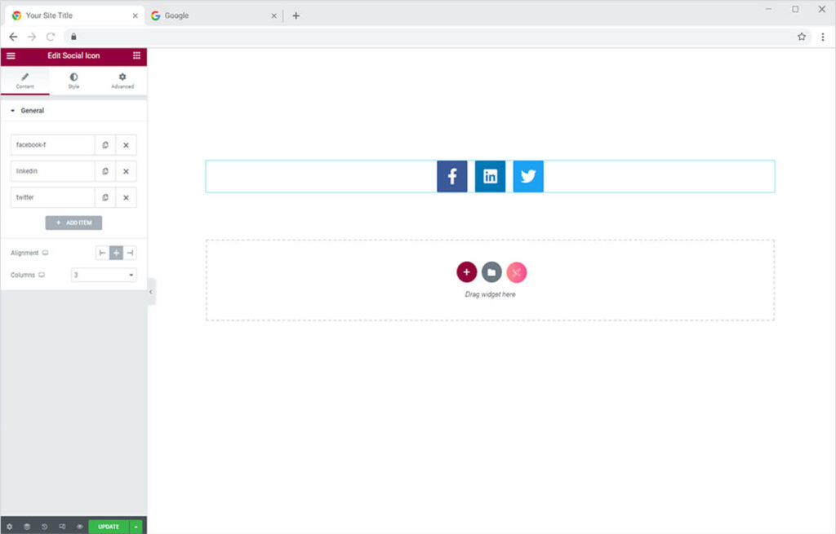Click the linkedin item field

[53, 171]
